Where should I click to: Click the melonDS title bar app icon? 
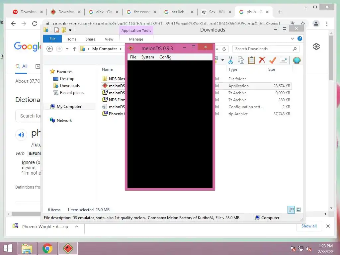pos(131,48)
